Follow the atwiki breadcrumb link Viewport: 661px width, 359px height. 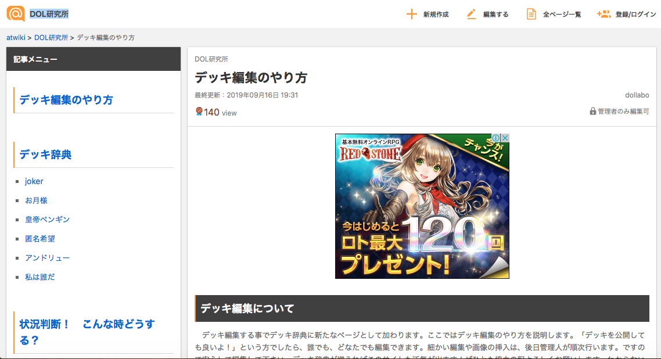16,38
